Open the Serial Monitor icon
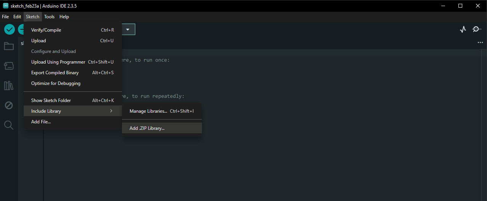 point(477,29)
